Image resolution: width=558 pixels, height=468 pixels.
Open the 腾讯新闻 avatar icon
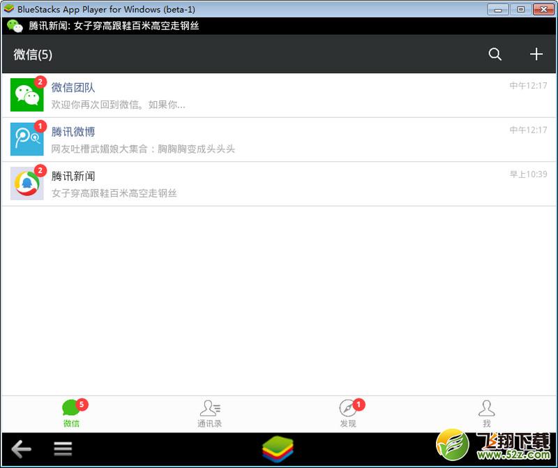27,183
